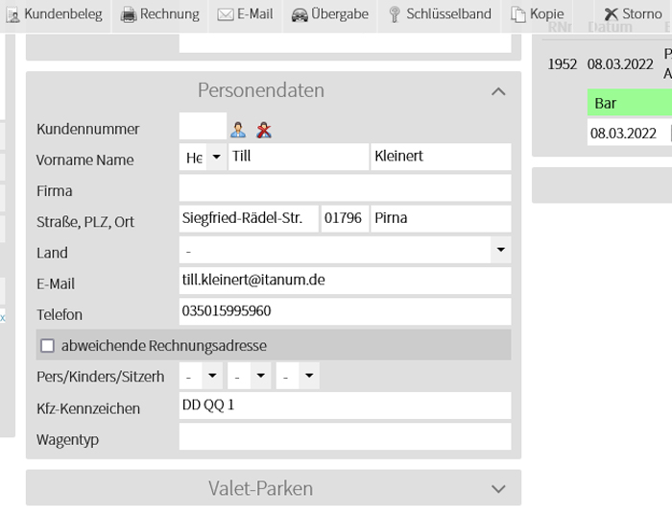
Task: Open the Kundenbeleg toolbar item
Action: (x=54, y=14)
